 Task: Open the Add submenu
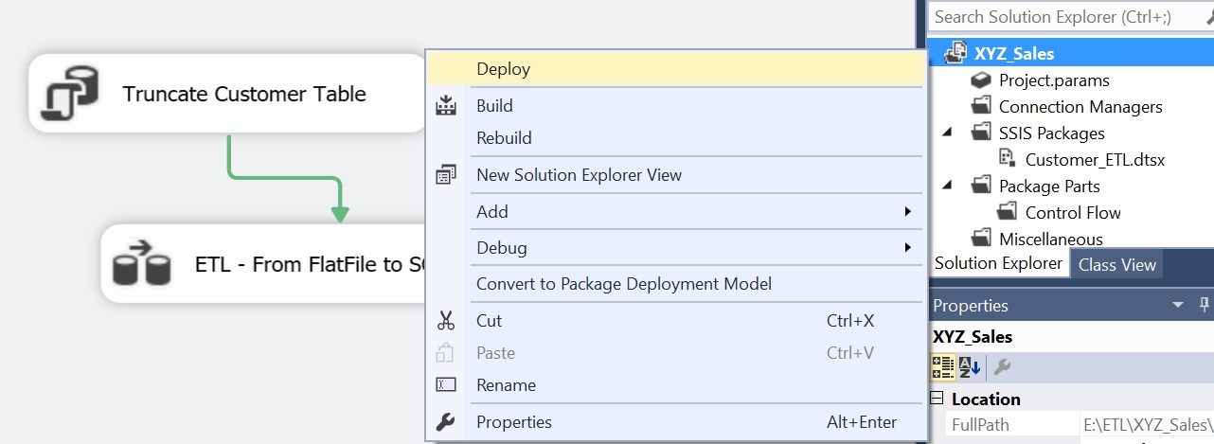675,212
